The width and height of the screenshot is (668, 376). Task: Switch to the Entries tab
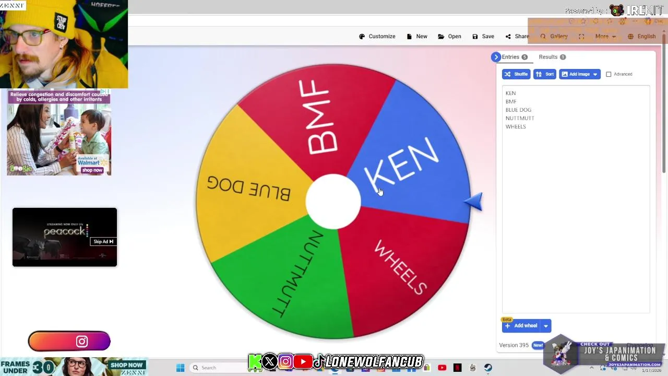coord(515,57)
